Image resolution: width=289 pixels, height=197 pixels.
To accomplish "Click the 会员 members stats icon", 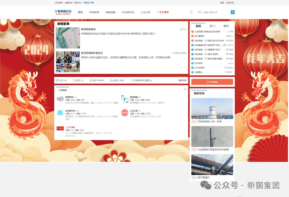I will [x=112, y=80].
